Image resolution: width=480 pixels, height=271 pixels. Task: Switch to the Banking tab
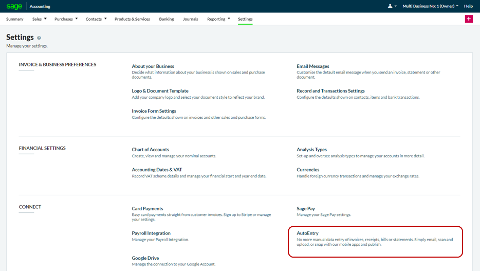167,19
